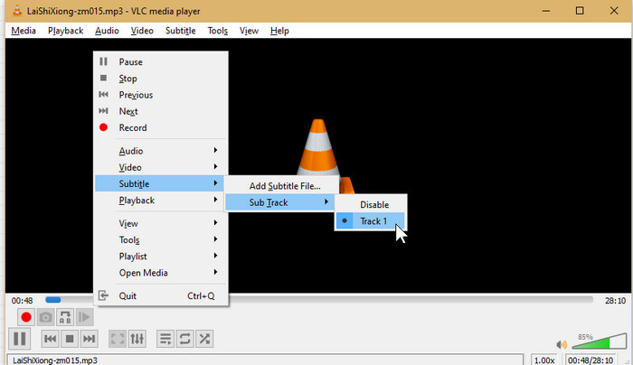Click the 00:48/28:10 time status display

pos(590,360)
